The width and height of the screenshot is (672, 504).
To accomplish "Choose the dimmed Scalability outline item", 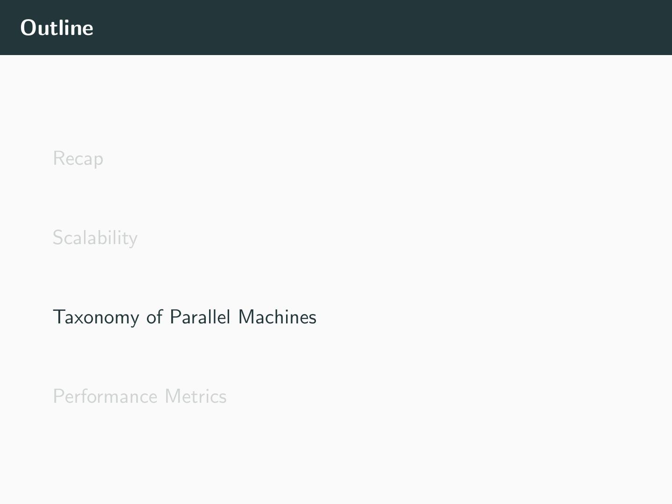I will click(x=95, y=238).
